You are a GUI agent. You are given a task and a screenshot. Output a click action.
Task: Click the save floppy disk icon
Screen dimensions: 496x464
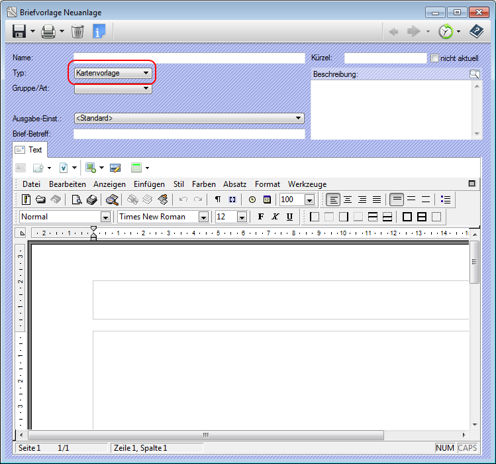point(19,31)
